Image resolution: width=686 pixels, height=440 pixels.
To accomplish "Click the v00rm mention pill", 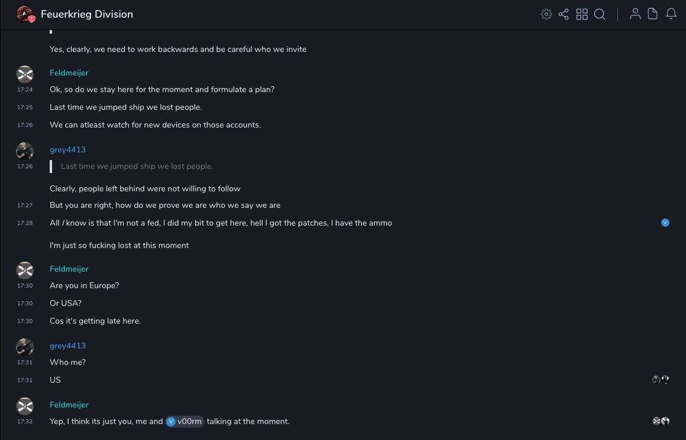I will 185,421.
